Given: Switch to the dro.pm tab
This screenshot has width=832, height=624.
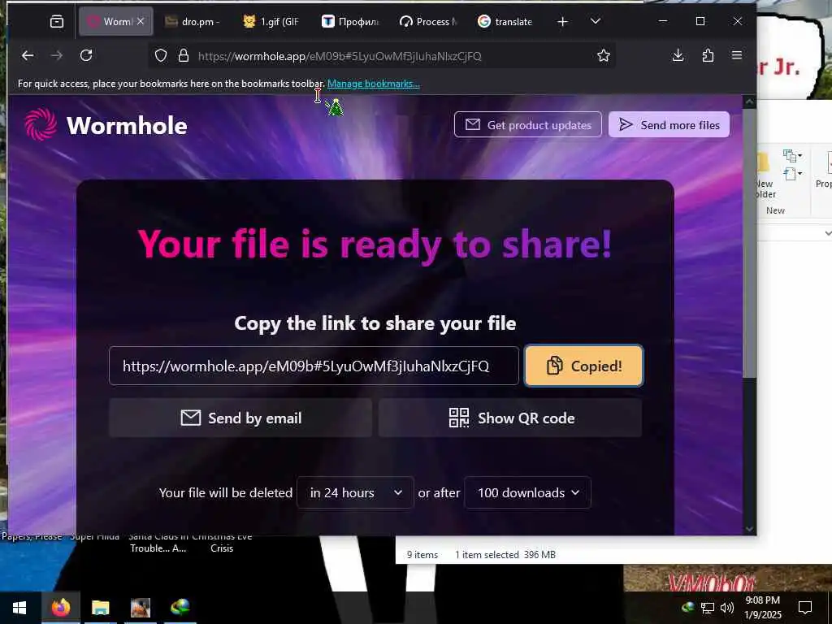Looking at the screenshot, I should (x=193, y=22).
